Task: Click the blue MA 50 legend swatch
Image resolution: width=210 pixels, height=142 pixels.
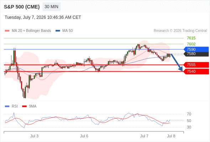Action: click(58, 31)
